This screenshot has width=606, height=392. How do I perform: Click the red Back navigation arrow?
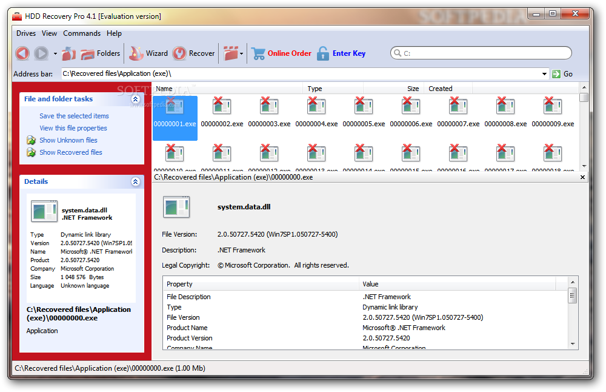(x=22, y=53)
